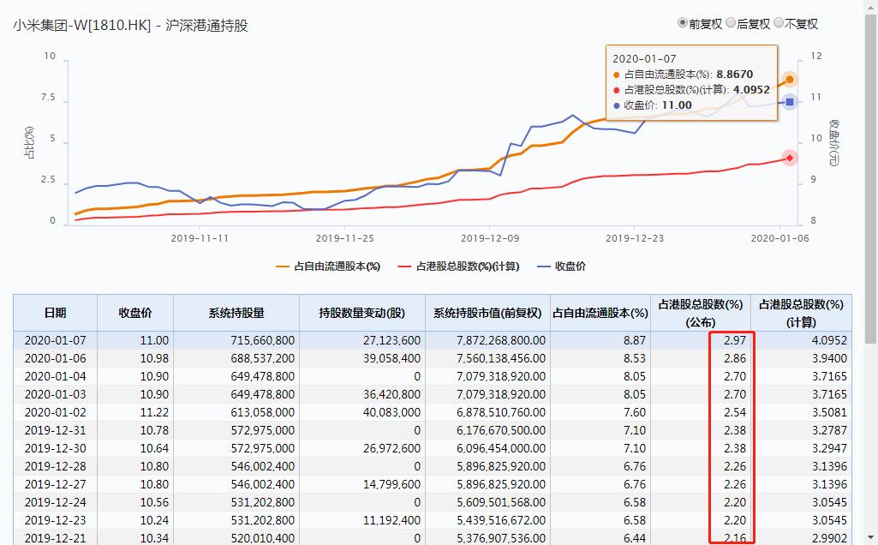The height and width of the screenshot is (545, 878).
Task: Select the 前复权 radio button
Action: 683,23
